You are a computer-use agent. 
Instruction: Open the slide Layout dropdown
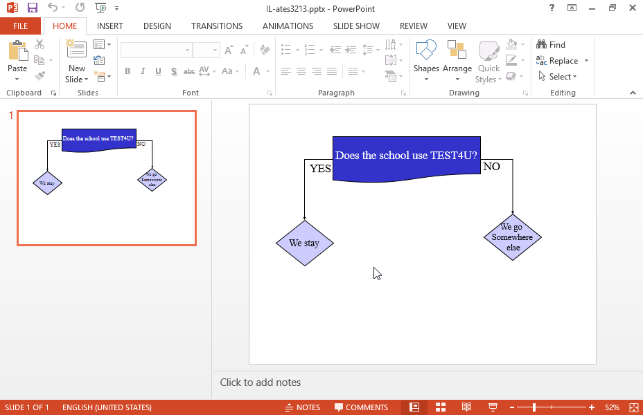point(102,44)
